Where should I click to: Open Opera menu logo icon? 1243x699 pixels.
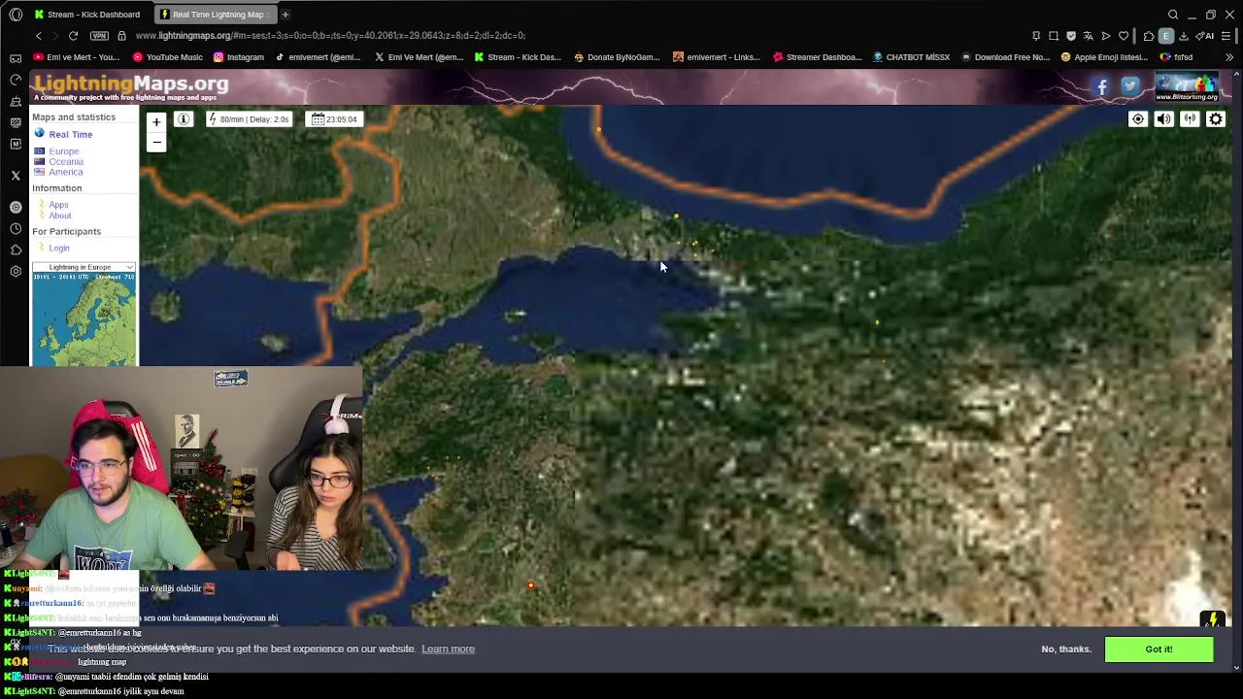(16, 15)
